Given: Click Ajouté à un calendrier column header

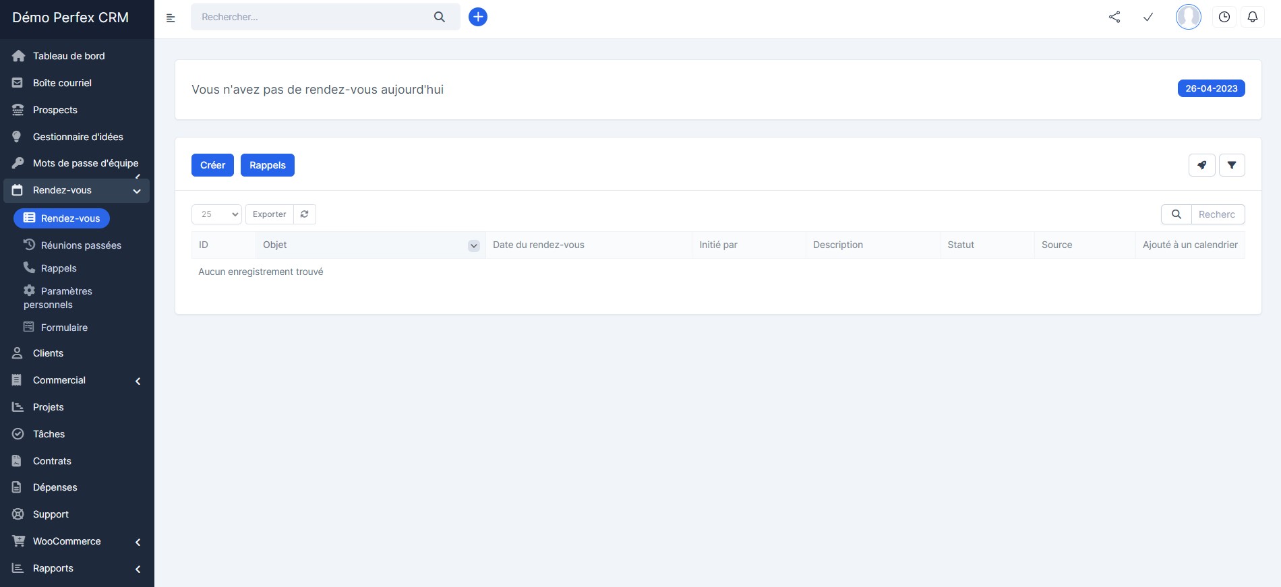Looking at the screenshot, I should (x=1191, y=245).
